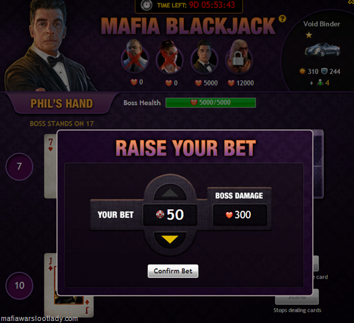This screenshot has height=323, width=354.
Task: Click the Boss Health progress bar
Action: 211,102
